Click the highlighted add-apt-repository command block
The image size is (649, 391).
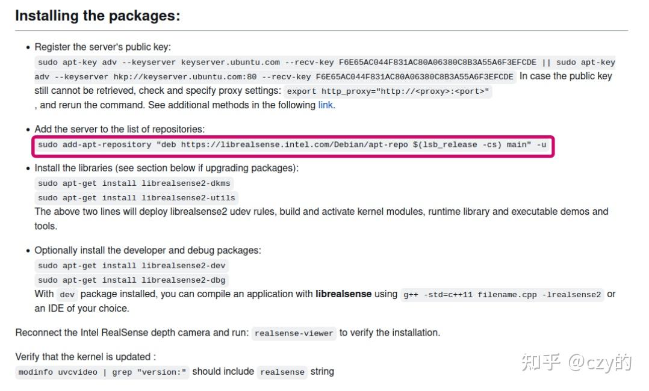[x=293, y=146]
